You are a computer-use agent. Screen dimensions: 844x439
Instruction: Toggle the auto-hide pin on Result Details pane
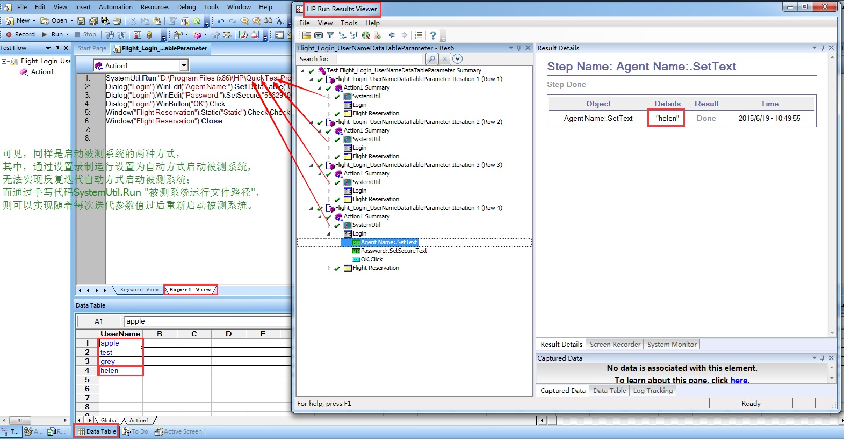coord(822,48)
